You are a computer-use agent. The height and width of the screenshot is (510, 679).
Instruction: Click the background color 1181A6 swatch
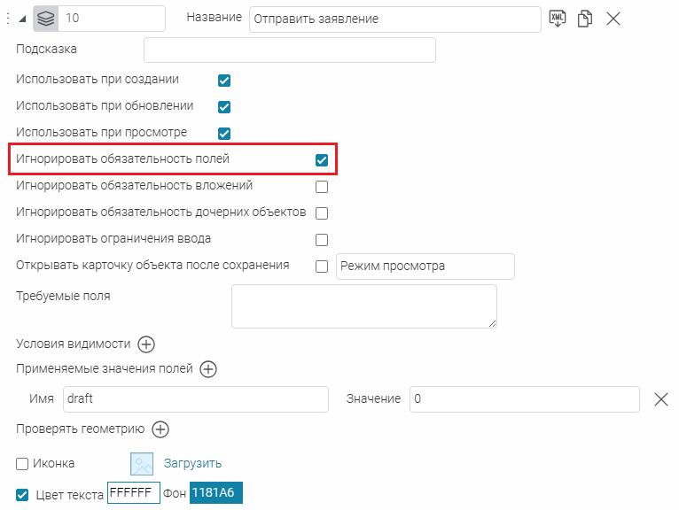tap(216, 493)
